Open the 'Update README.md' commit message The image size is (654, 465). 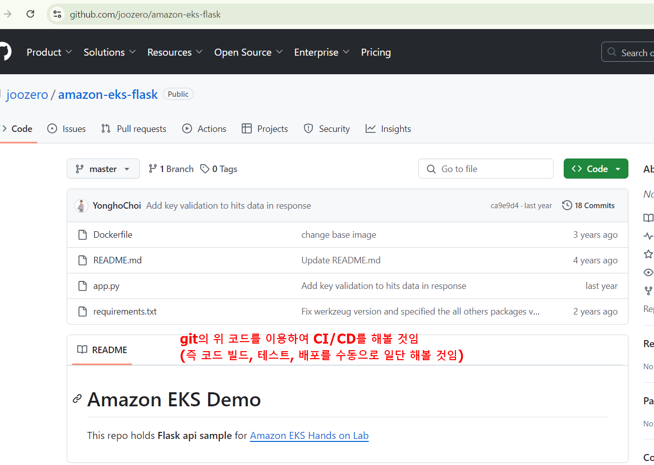341,260
